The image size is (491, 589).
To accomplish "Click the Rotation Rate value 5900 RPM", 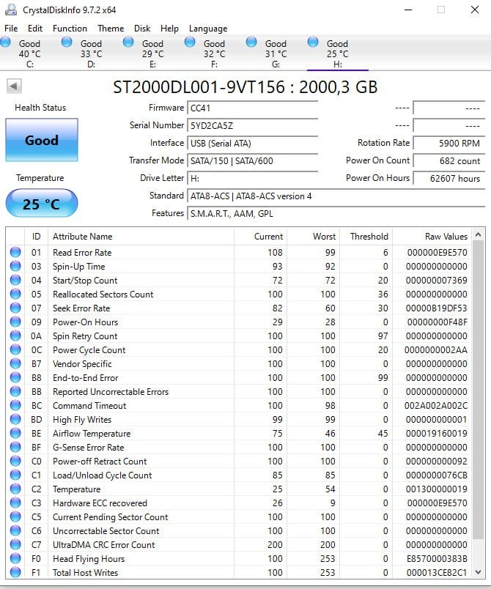I will [x=449, y=143].
